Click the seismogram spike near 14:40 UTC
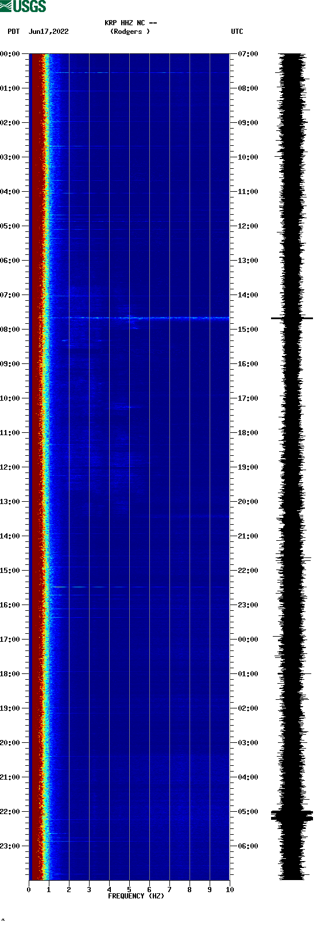The image size is (317, 926). pos(292,318)
